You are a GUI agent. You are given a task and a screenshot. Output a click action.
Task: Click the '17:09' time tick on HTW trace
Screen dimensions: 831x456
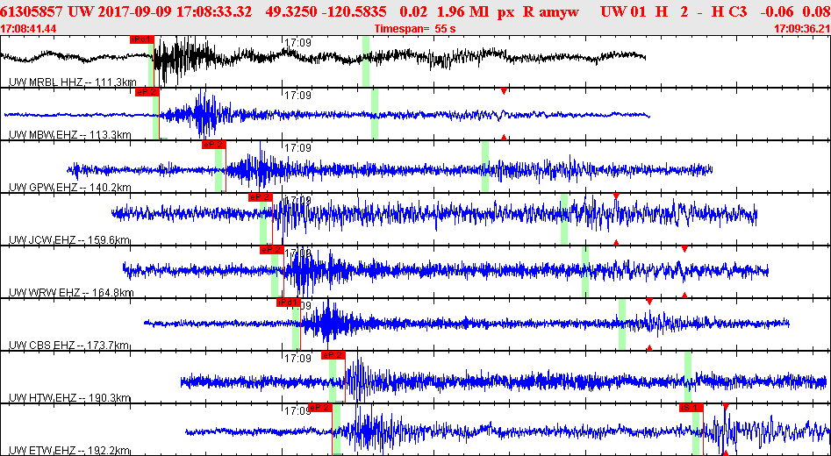(x=297, y=359)
